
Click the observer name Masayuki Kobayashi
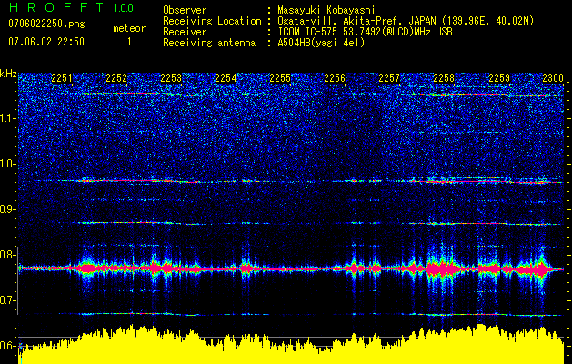[x=326, y=10]
